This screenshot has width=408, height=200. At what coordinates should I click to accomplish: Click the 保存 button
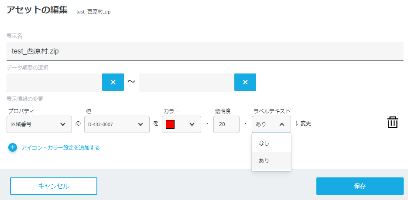pyautogui.click(x=360, y=186)
